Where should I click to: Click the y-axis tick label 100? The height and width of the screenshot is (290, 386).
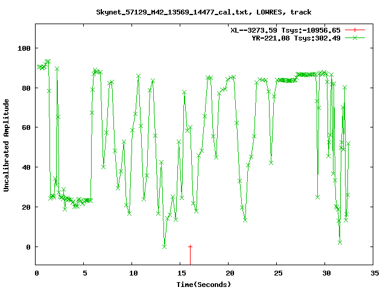24,48
